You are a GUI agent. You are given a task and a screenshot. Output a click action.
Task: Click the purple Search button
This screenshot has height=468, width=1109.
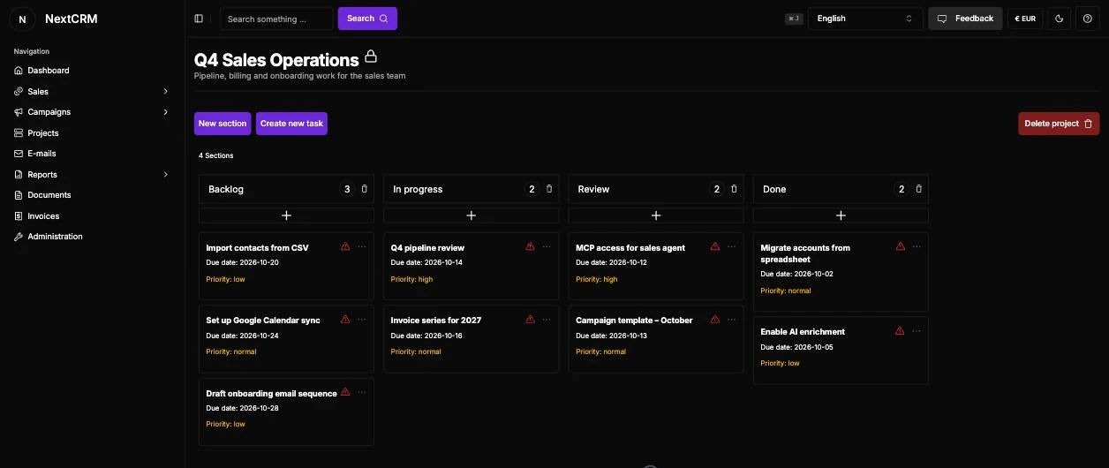[367, 19]
